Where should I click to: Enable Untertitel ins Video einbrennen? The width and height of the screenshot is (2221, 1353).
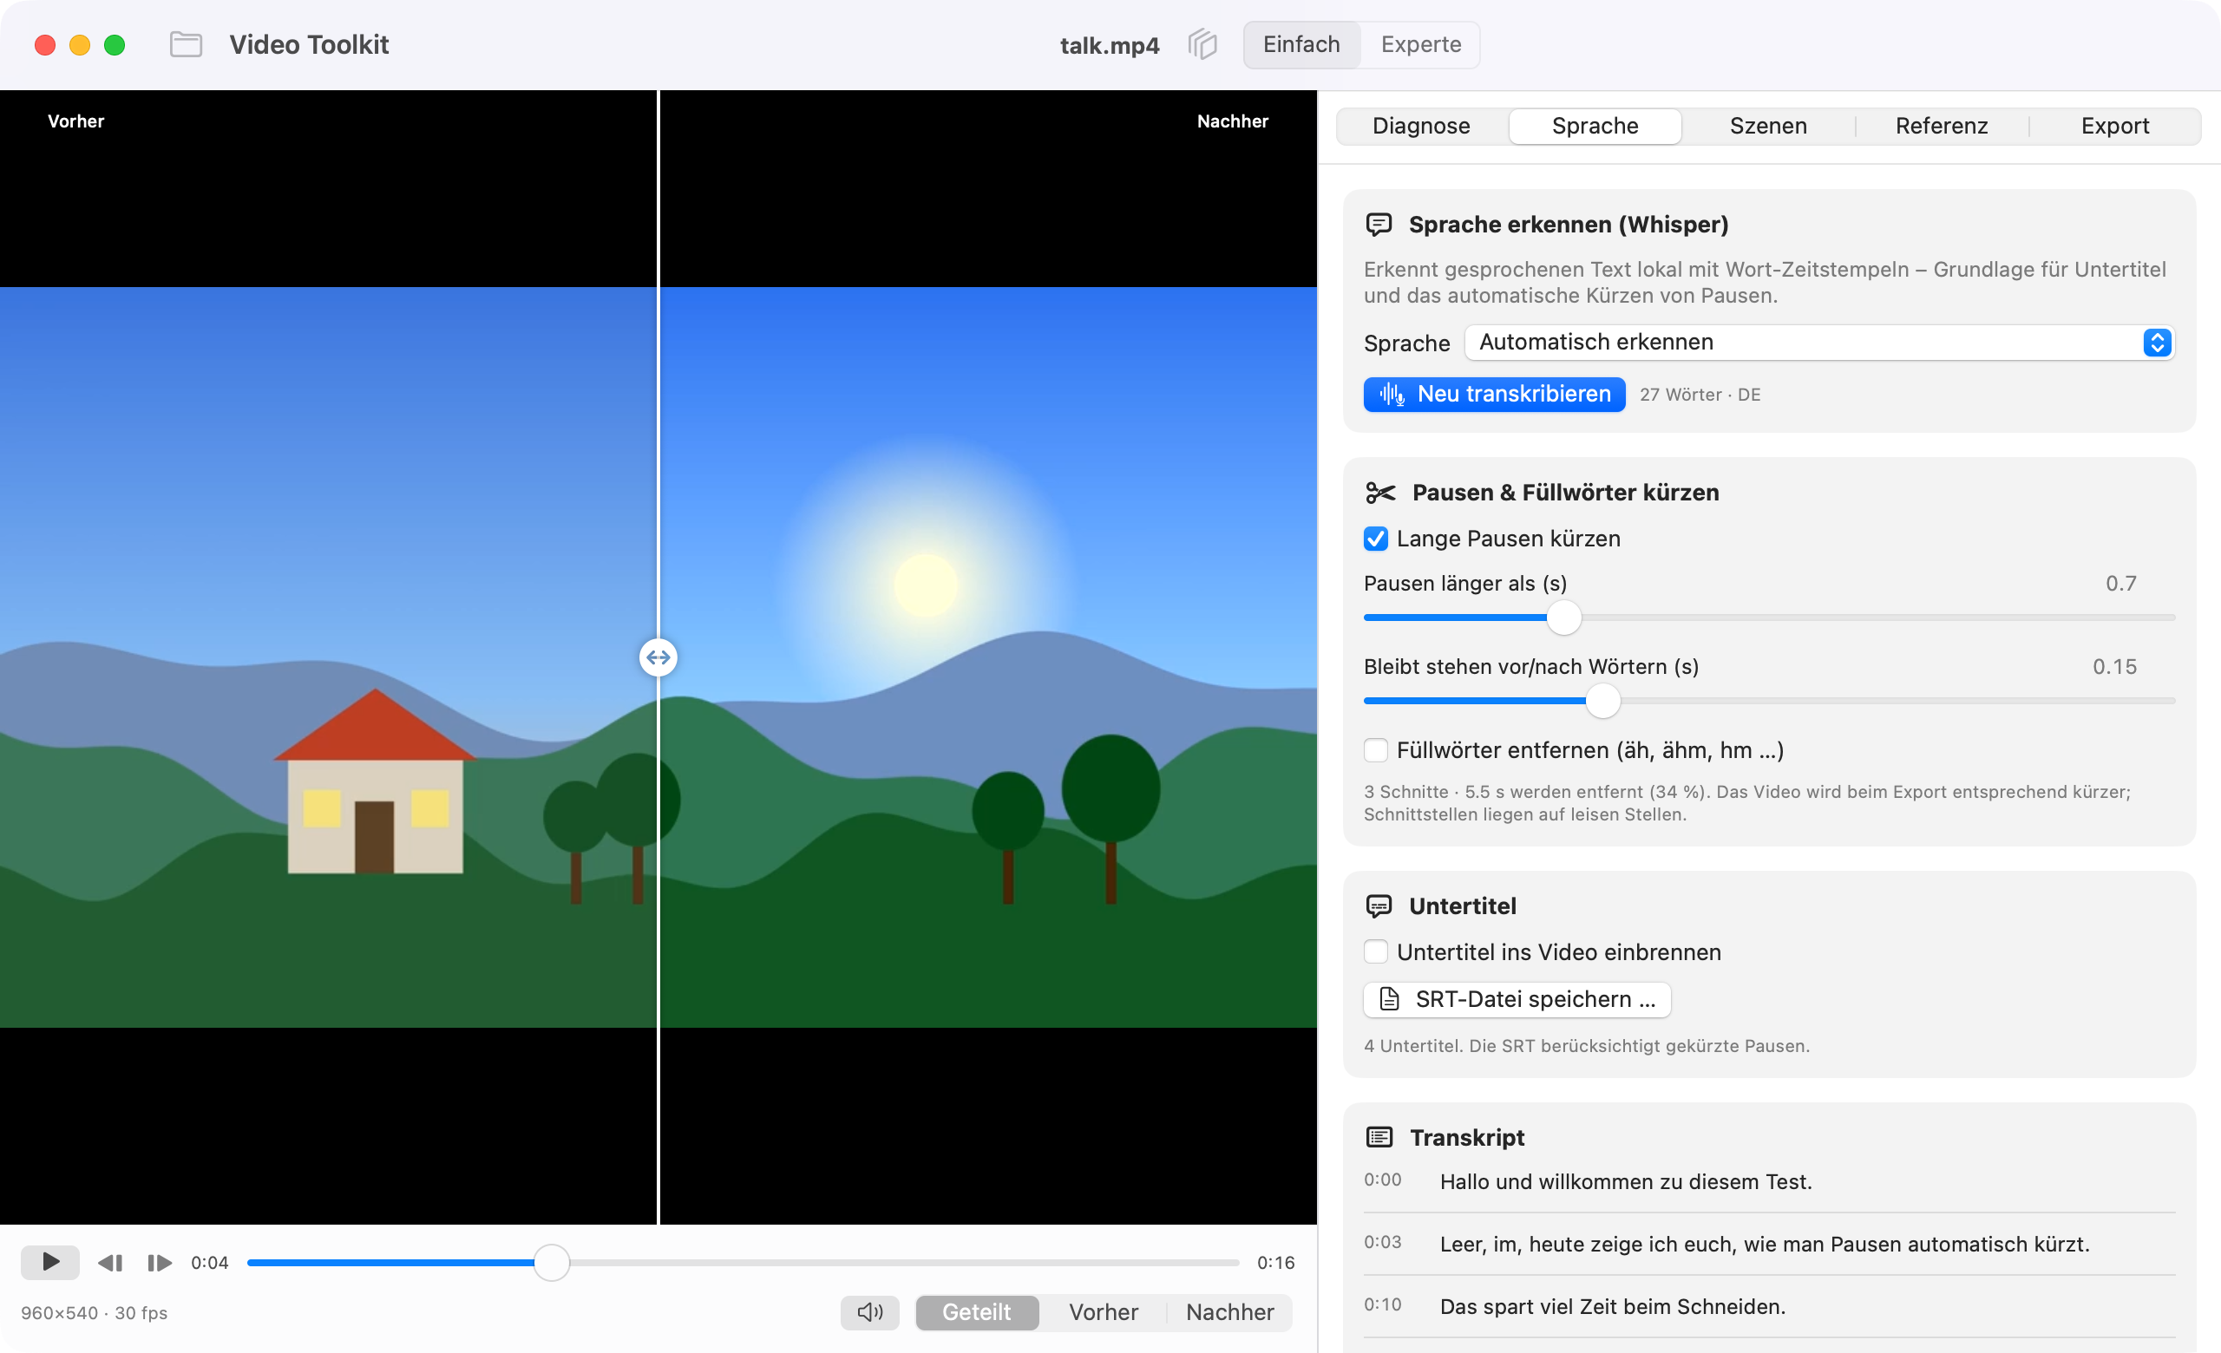click(x=1375, y=952)
